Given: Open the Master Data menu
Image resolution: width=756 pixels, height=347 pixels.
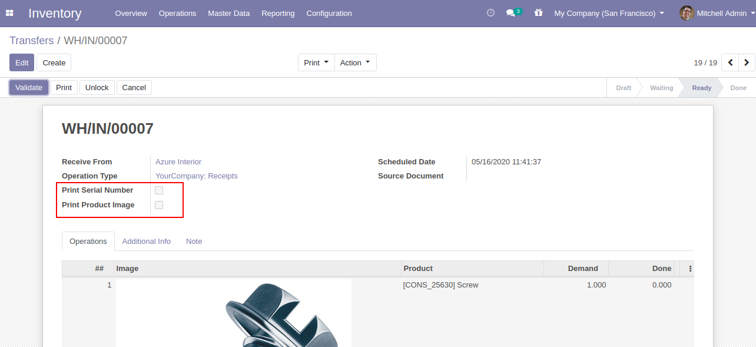Looking at the screenshot, I should 228,13.
